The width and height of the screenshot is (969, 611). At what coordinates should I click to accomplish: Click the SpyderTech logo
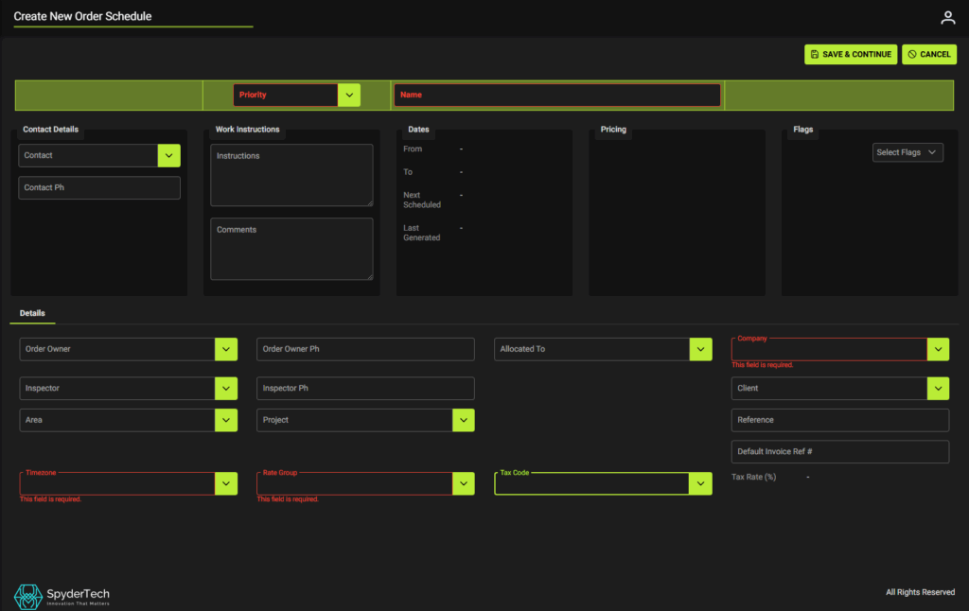coord(62,596)
